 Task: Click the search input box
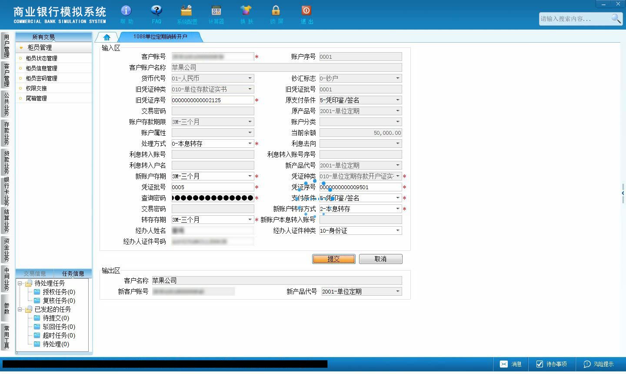pyautogui.click(x=575, y=19)
